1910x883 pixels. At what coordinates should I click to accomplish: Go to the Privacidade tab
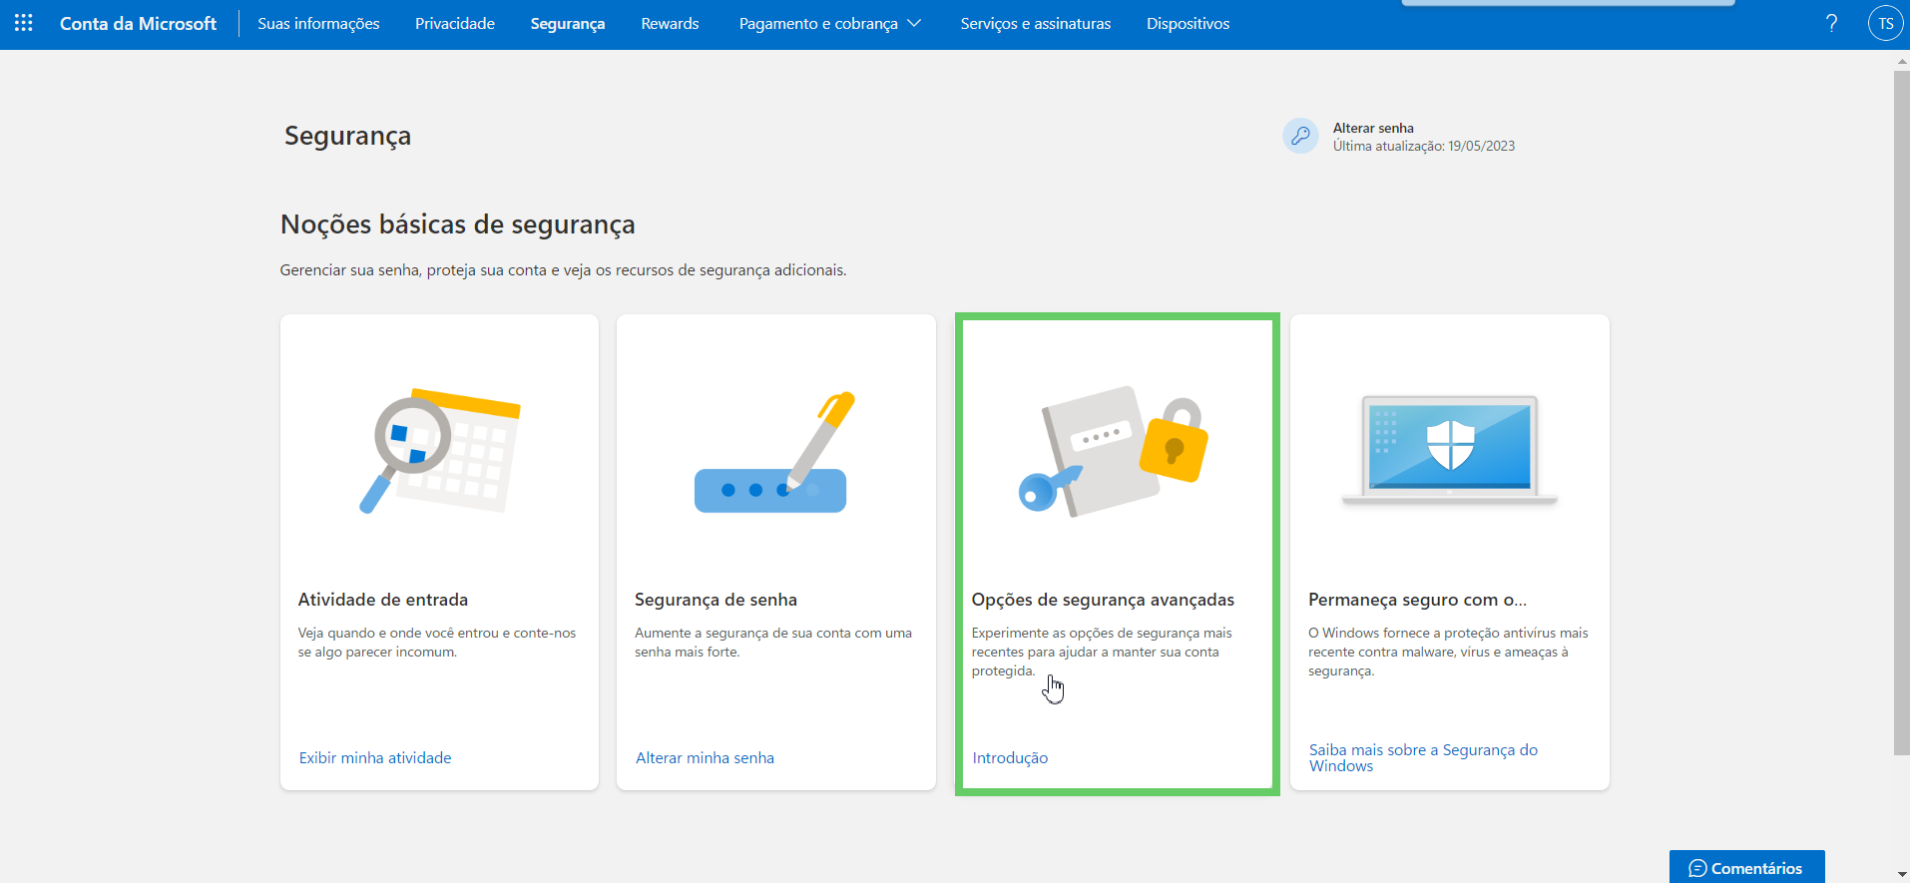coord(455,23)
